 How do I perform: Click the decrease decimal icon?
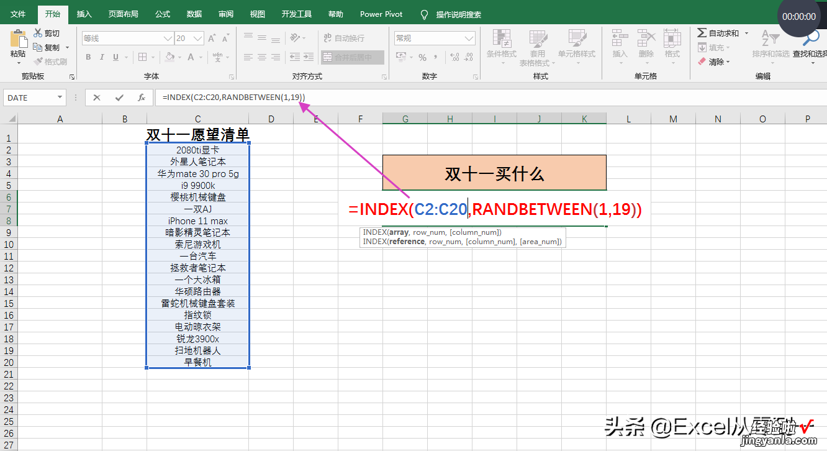[469, 57]
